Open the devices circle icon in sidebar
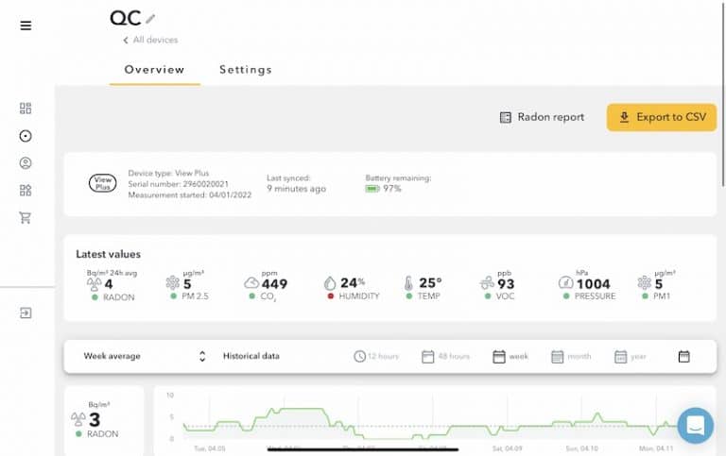 26,136
